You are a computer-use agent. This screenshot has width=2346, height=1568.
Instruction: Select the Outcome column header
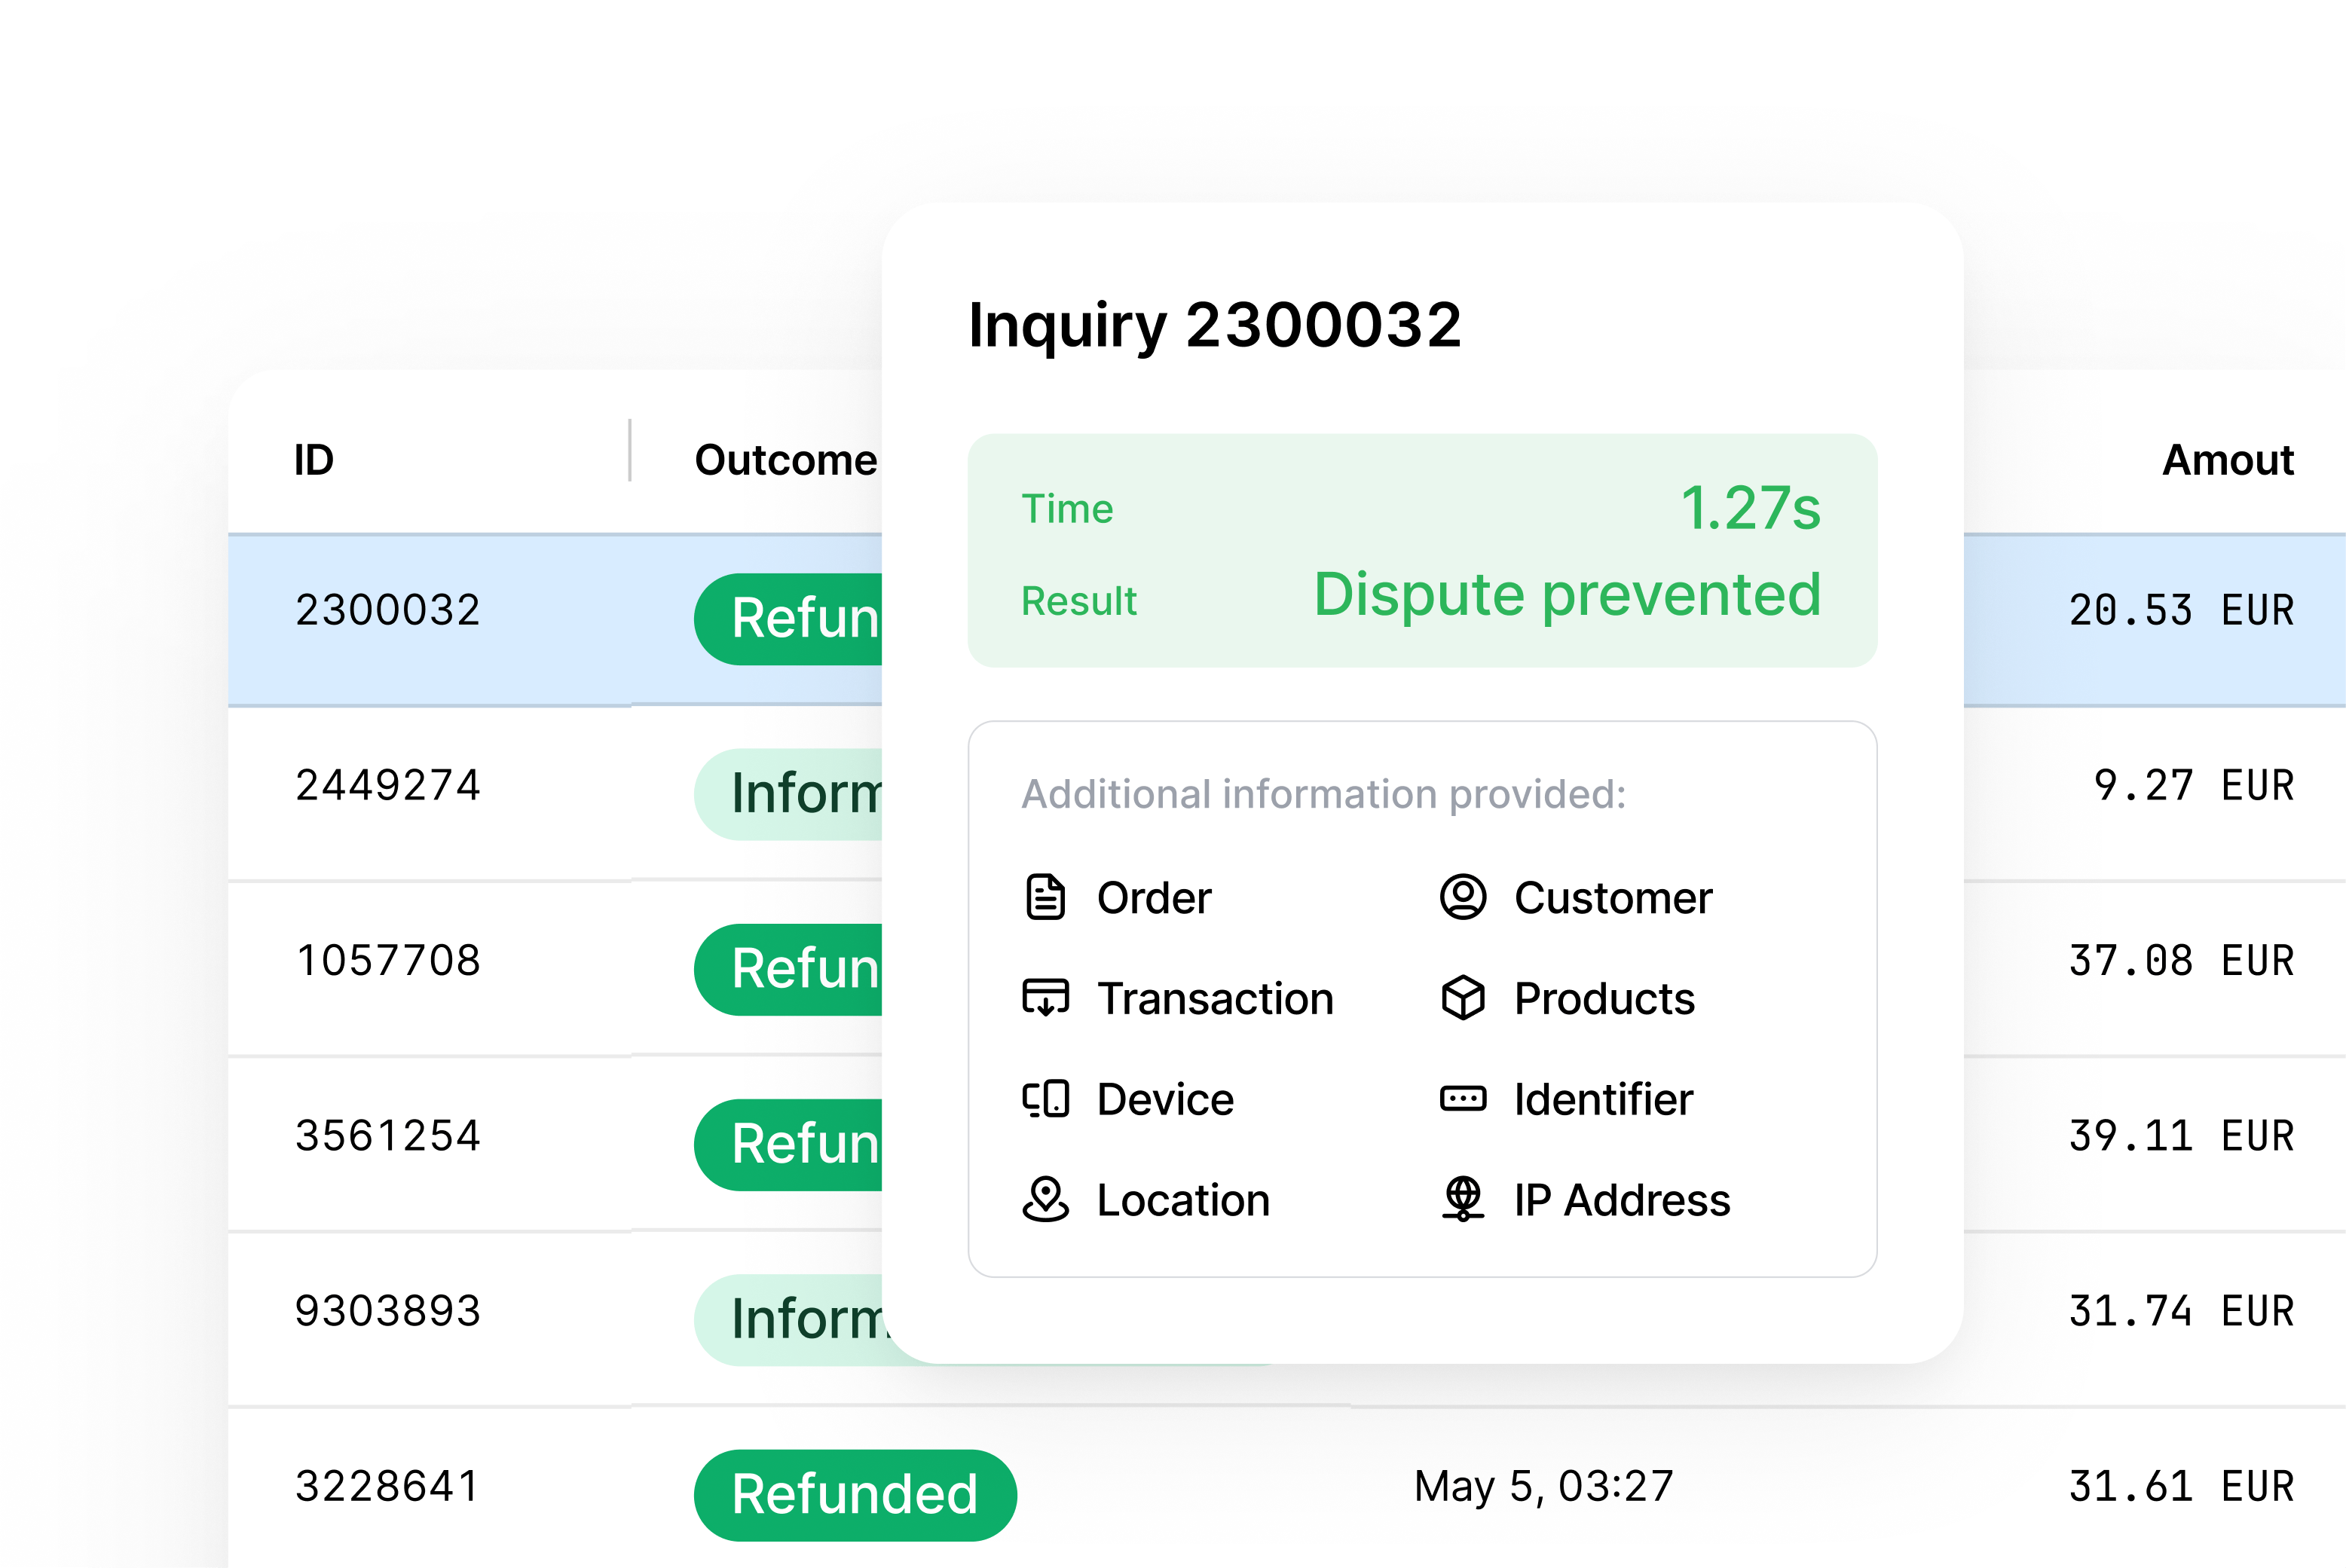tap(786, 460)
